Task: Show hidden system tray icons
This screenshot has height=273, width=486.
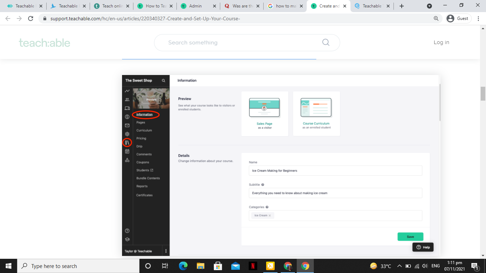Action: [400, 266]
